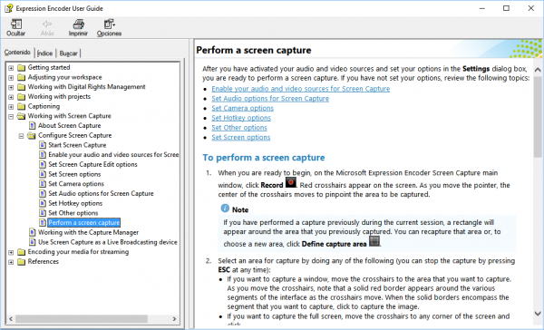Click the Working with Screen Capture open-book icon

point(22,116)
